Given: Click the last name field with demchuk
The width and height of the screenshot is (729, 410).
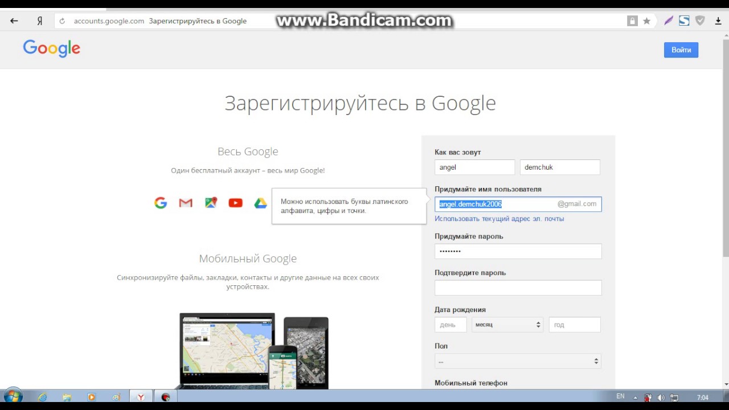Looking at the screenshot, I should point(560,167).
